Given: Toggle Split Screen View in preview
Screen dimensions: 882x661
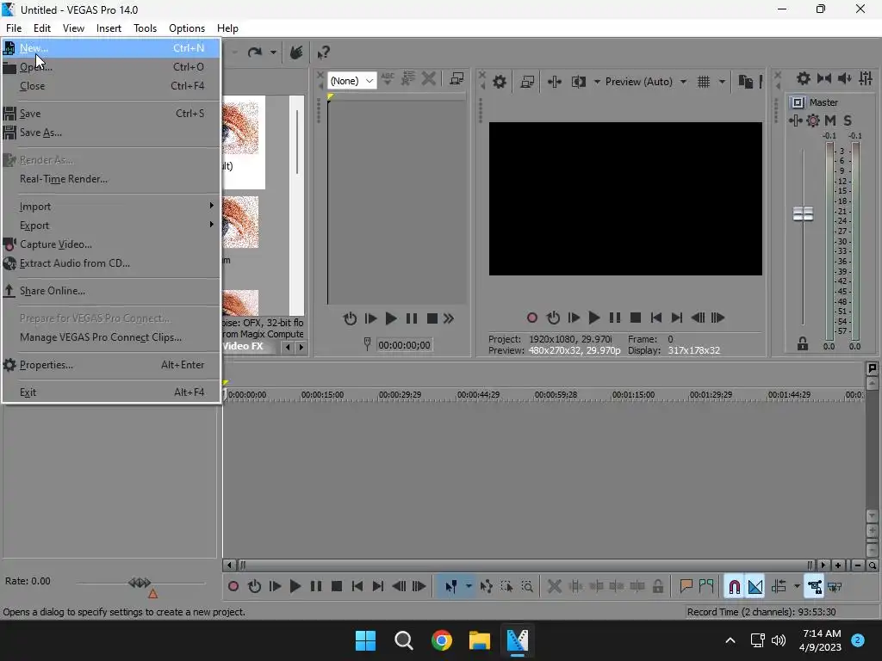Looking at the screenshot, I should (x=579, y=82).
